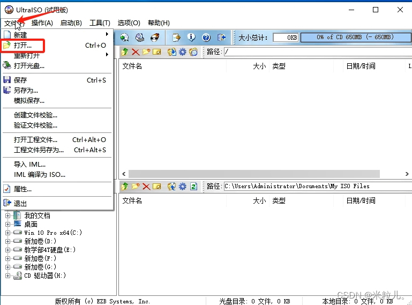Open the 新建 submenu entry
This screenshot has width=412, height=305.
pos(57,35)
